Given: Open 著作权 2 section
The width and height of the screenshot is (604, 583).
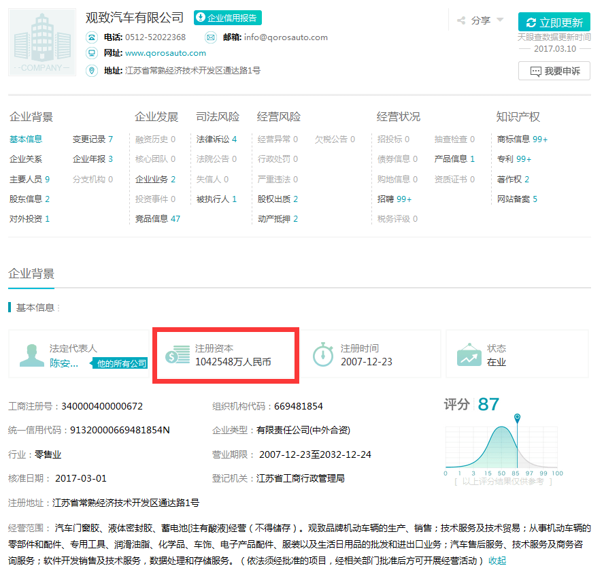Looking at the screenshot, I should (x=513, y=179).
